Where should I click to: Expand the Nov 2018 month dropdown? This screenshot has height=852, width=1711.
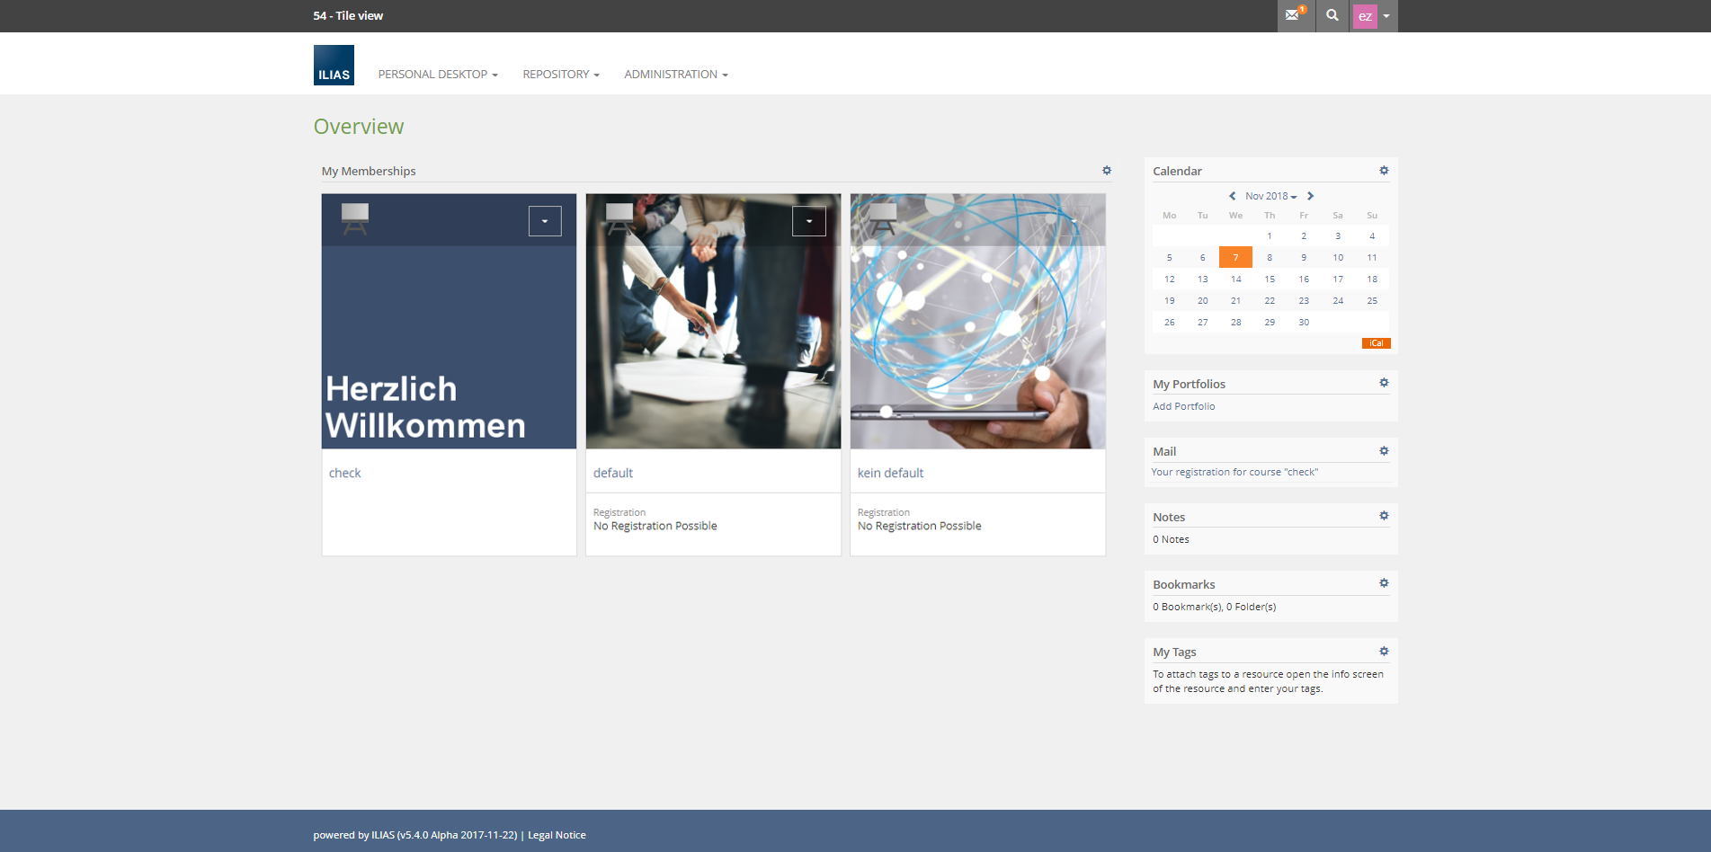click(x=1270, y=196)
